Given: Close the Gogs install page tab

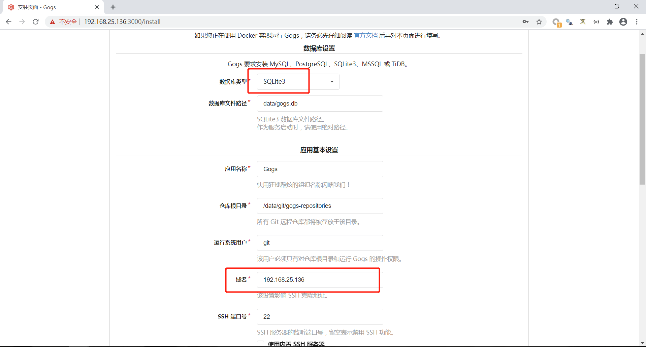Looking at the screenshot, I should [x=97, y=7].
